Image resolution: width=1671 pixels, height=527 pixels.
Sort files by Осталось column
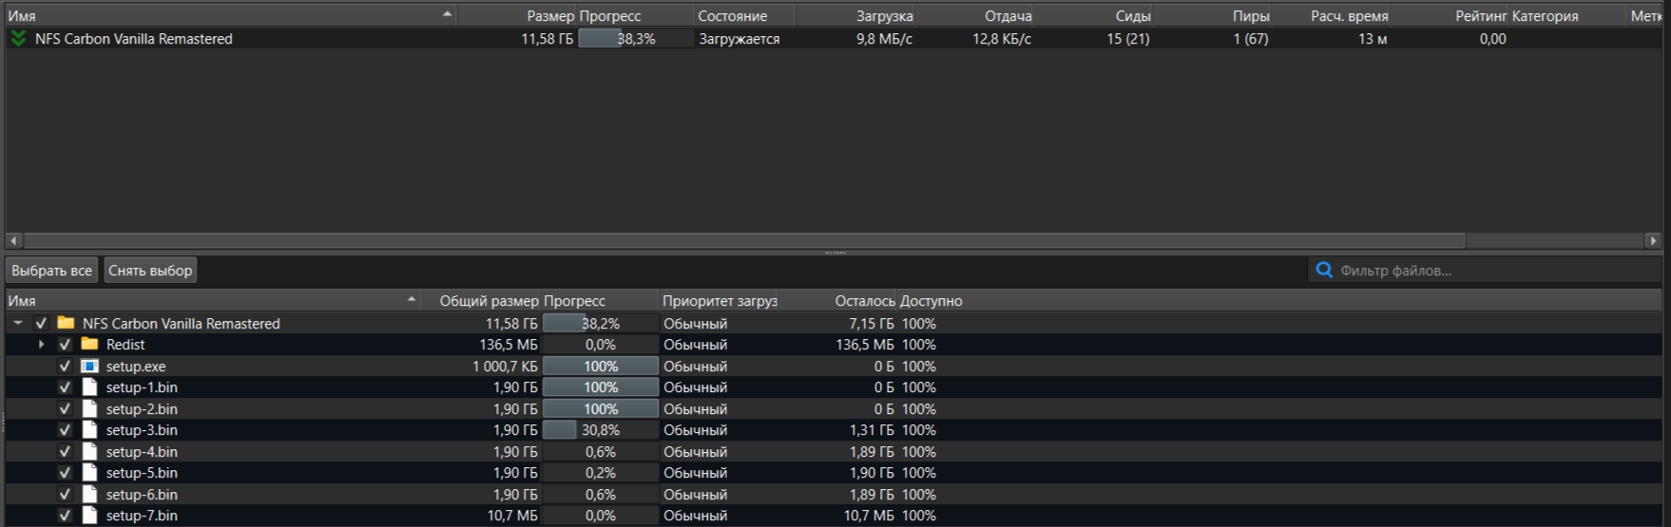tap(838, 300)
